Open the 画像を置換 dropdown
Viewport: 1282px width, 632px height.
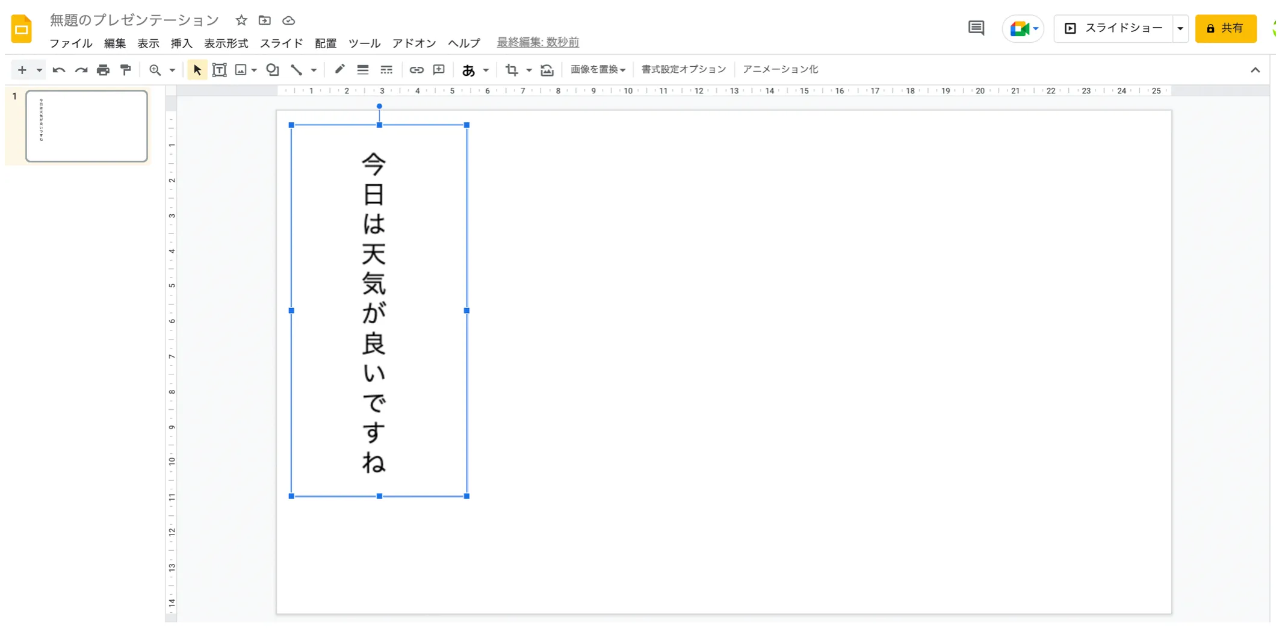coord(598,70)
